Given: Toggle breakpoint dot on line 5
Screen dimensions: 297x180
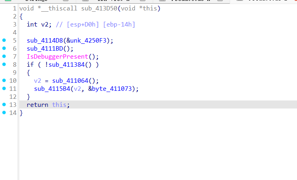Looking at the screenshot, I should click(4, 40).
